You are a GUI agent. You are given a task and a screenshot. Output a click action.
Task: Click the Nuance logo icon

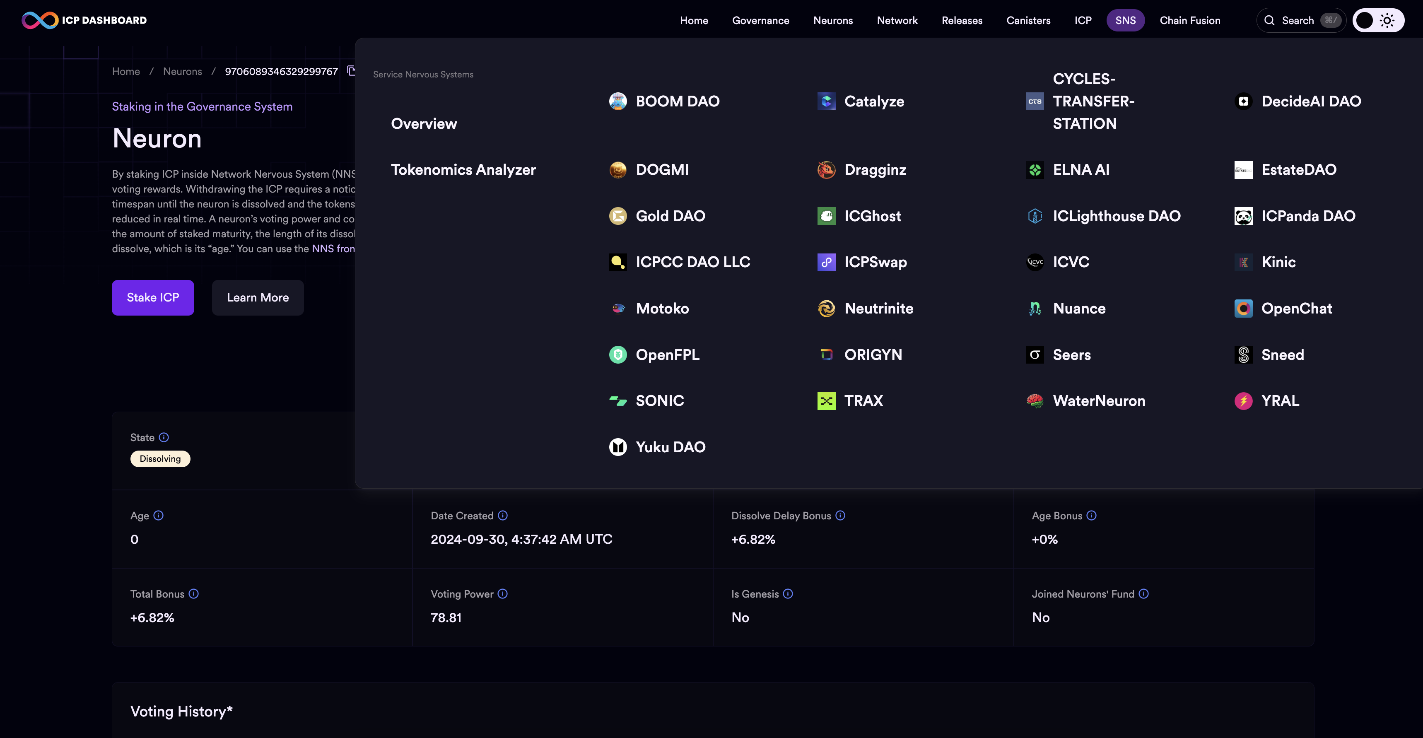point(1035,308)
